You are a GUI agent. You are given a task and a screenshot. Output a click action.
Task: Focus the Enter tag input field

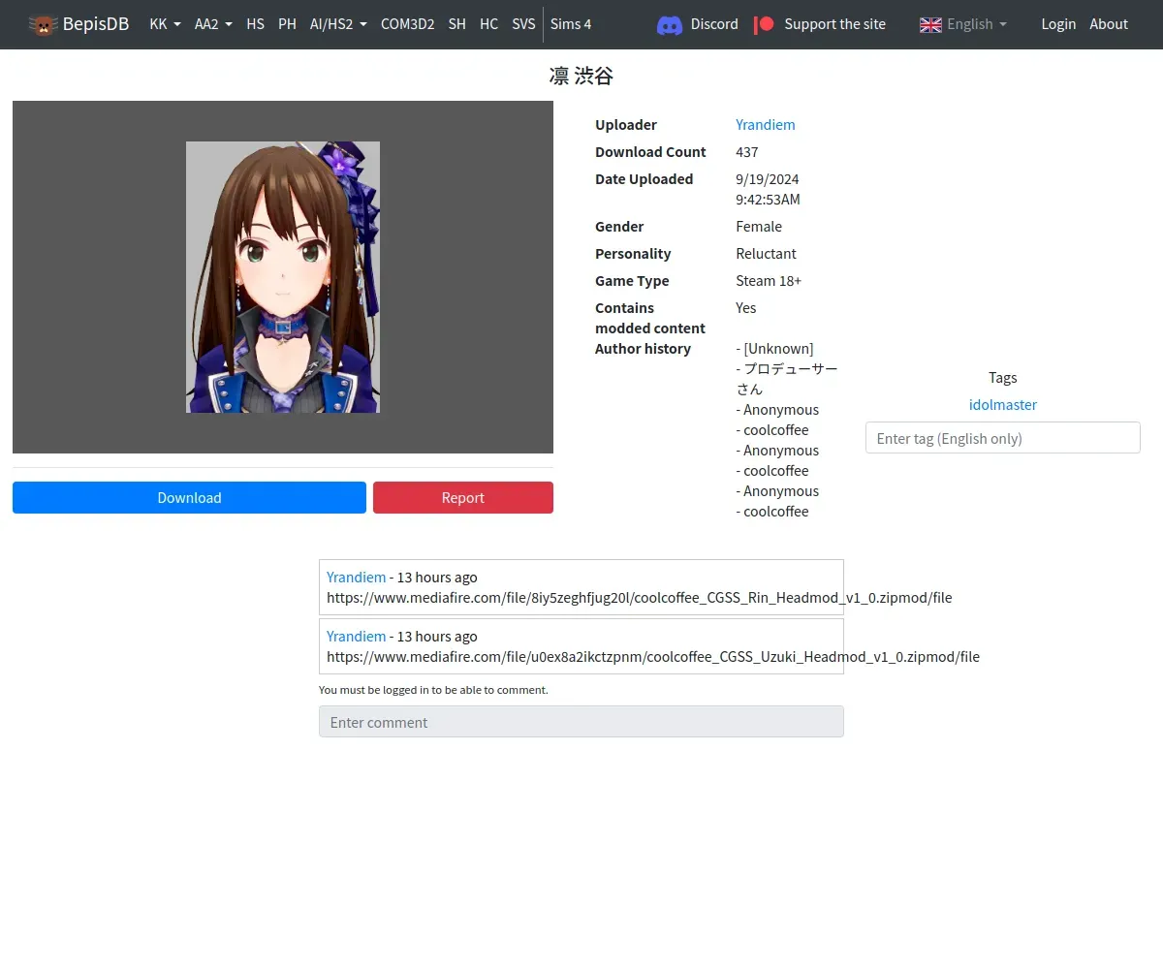[x=1003, y=438]
